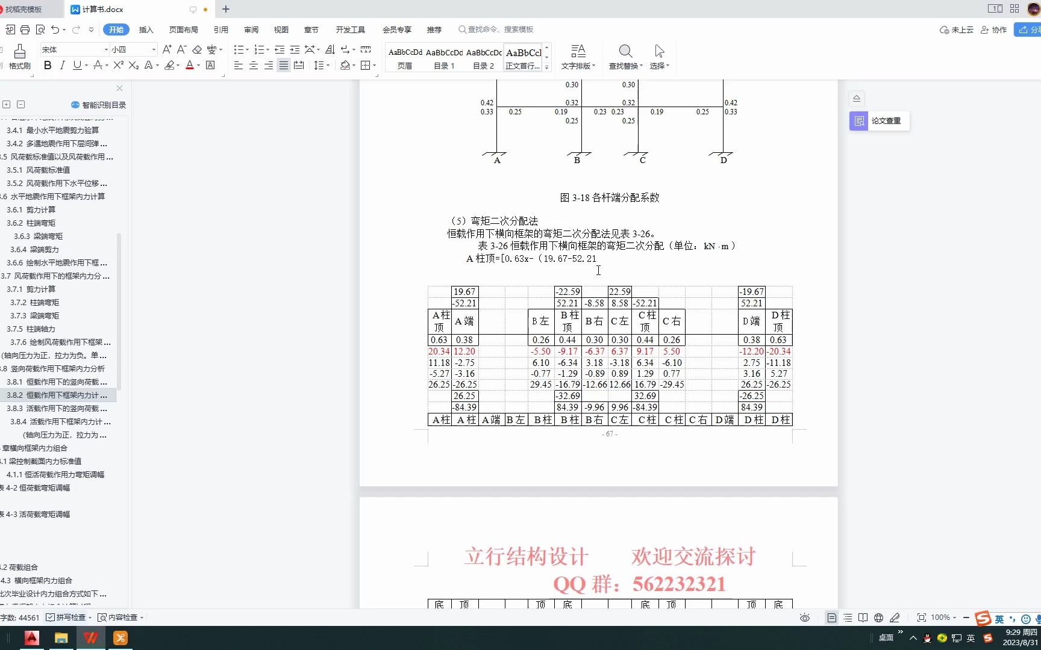Click 智能识别目录 in navigation pane

tap(99, 105)
